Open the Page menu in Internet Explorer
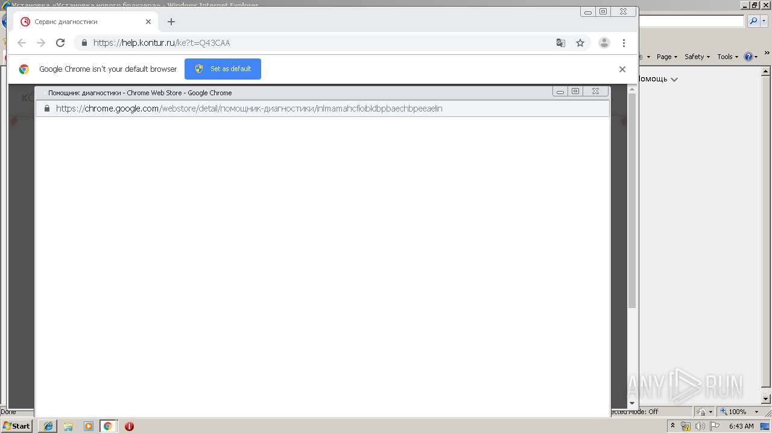The width and height of the screenshot is (772, 434). [667, 57]
